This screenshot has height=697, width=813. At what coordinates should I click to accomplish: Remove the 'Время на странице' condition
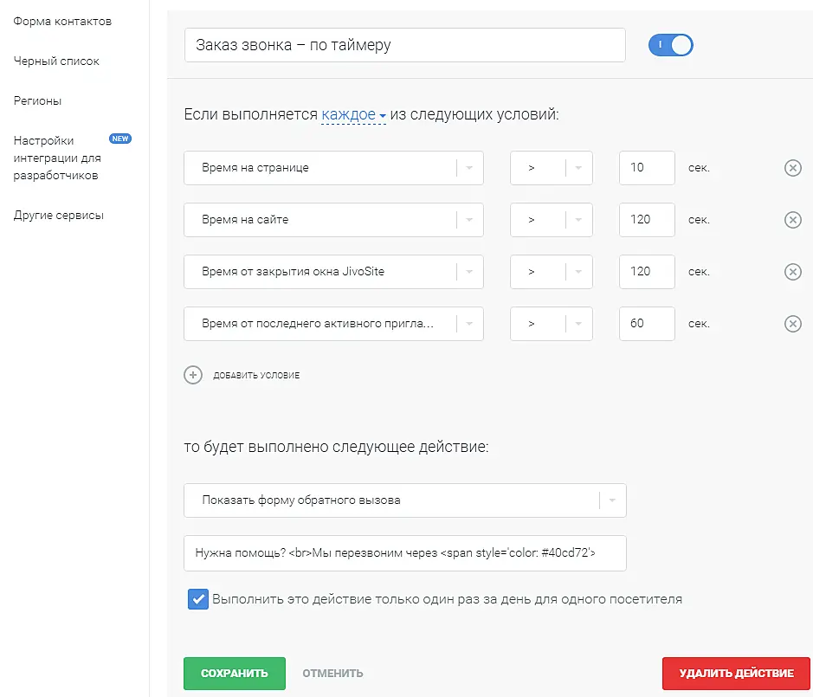click(792, 168)
